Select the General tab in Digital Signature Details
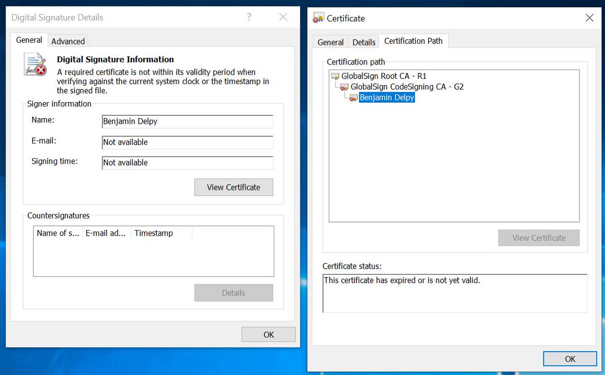Viewport: 605px width, 375px height. tap(29, 40)
